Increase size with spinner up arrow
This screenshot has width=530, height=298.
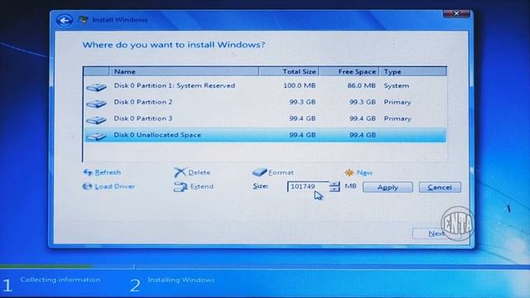(x=335, y=184)
